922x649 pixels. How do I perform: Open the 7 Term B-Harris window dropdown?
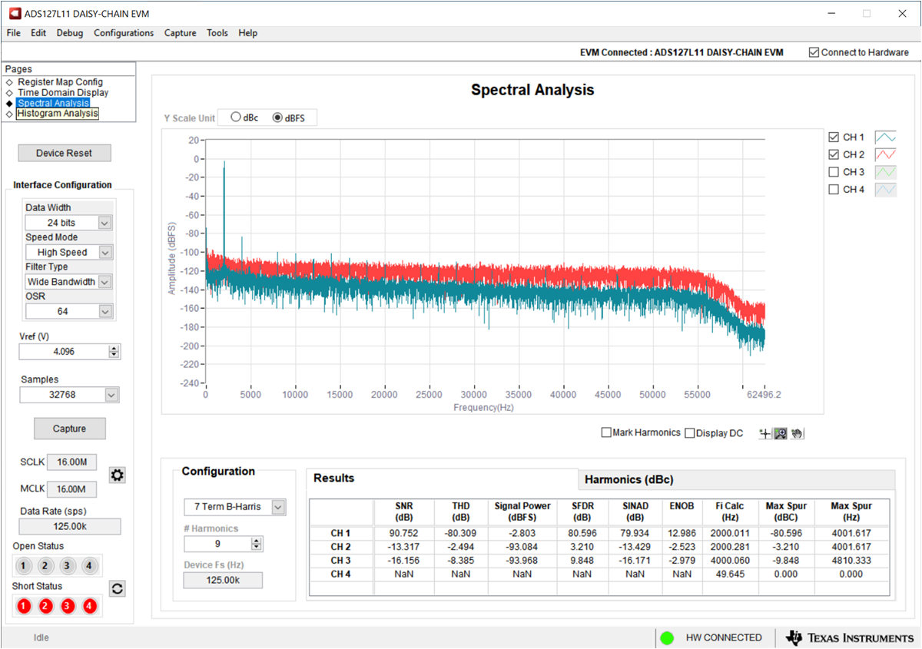(278, 507)
